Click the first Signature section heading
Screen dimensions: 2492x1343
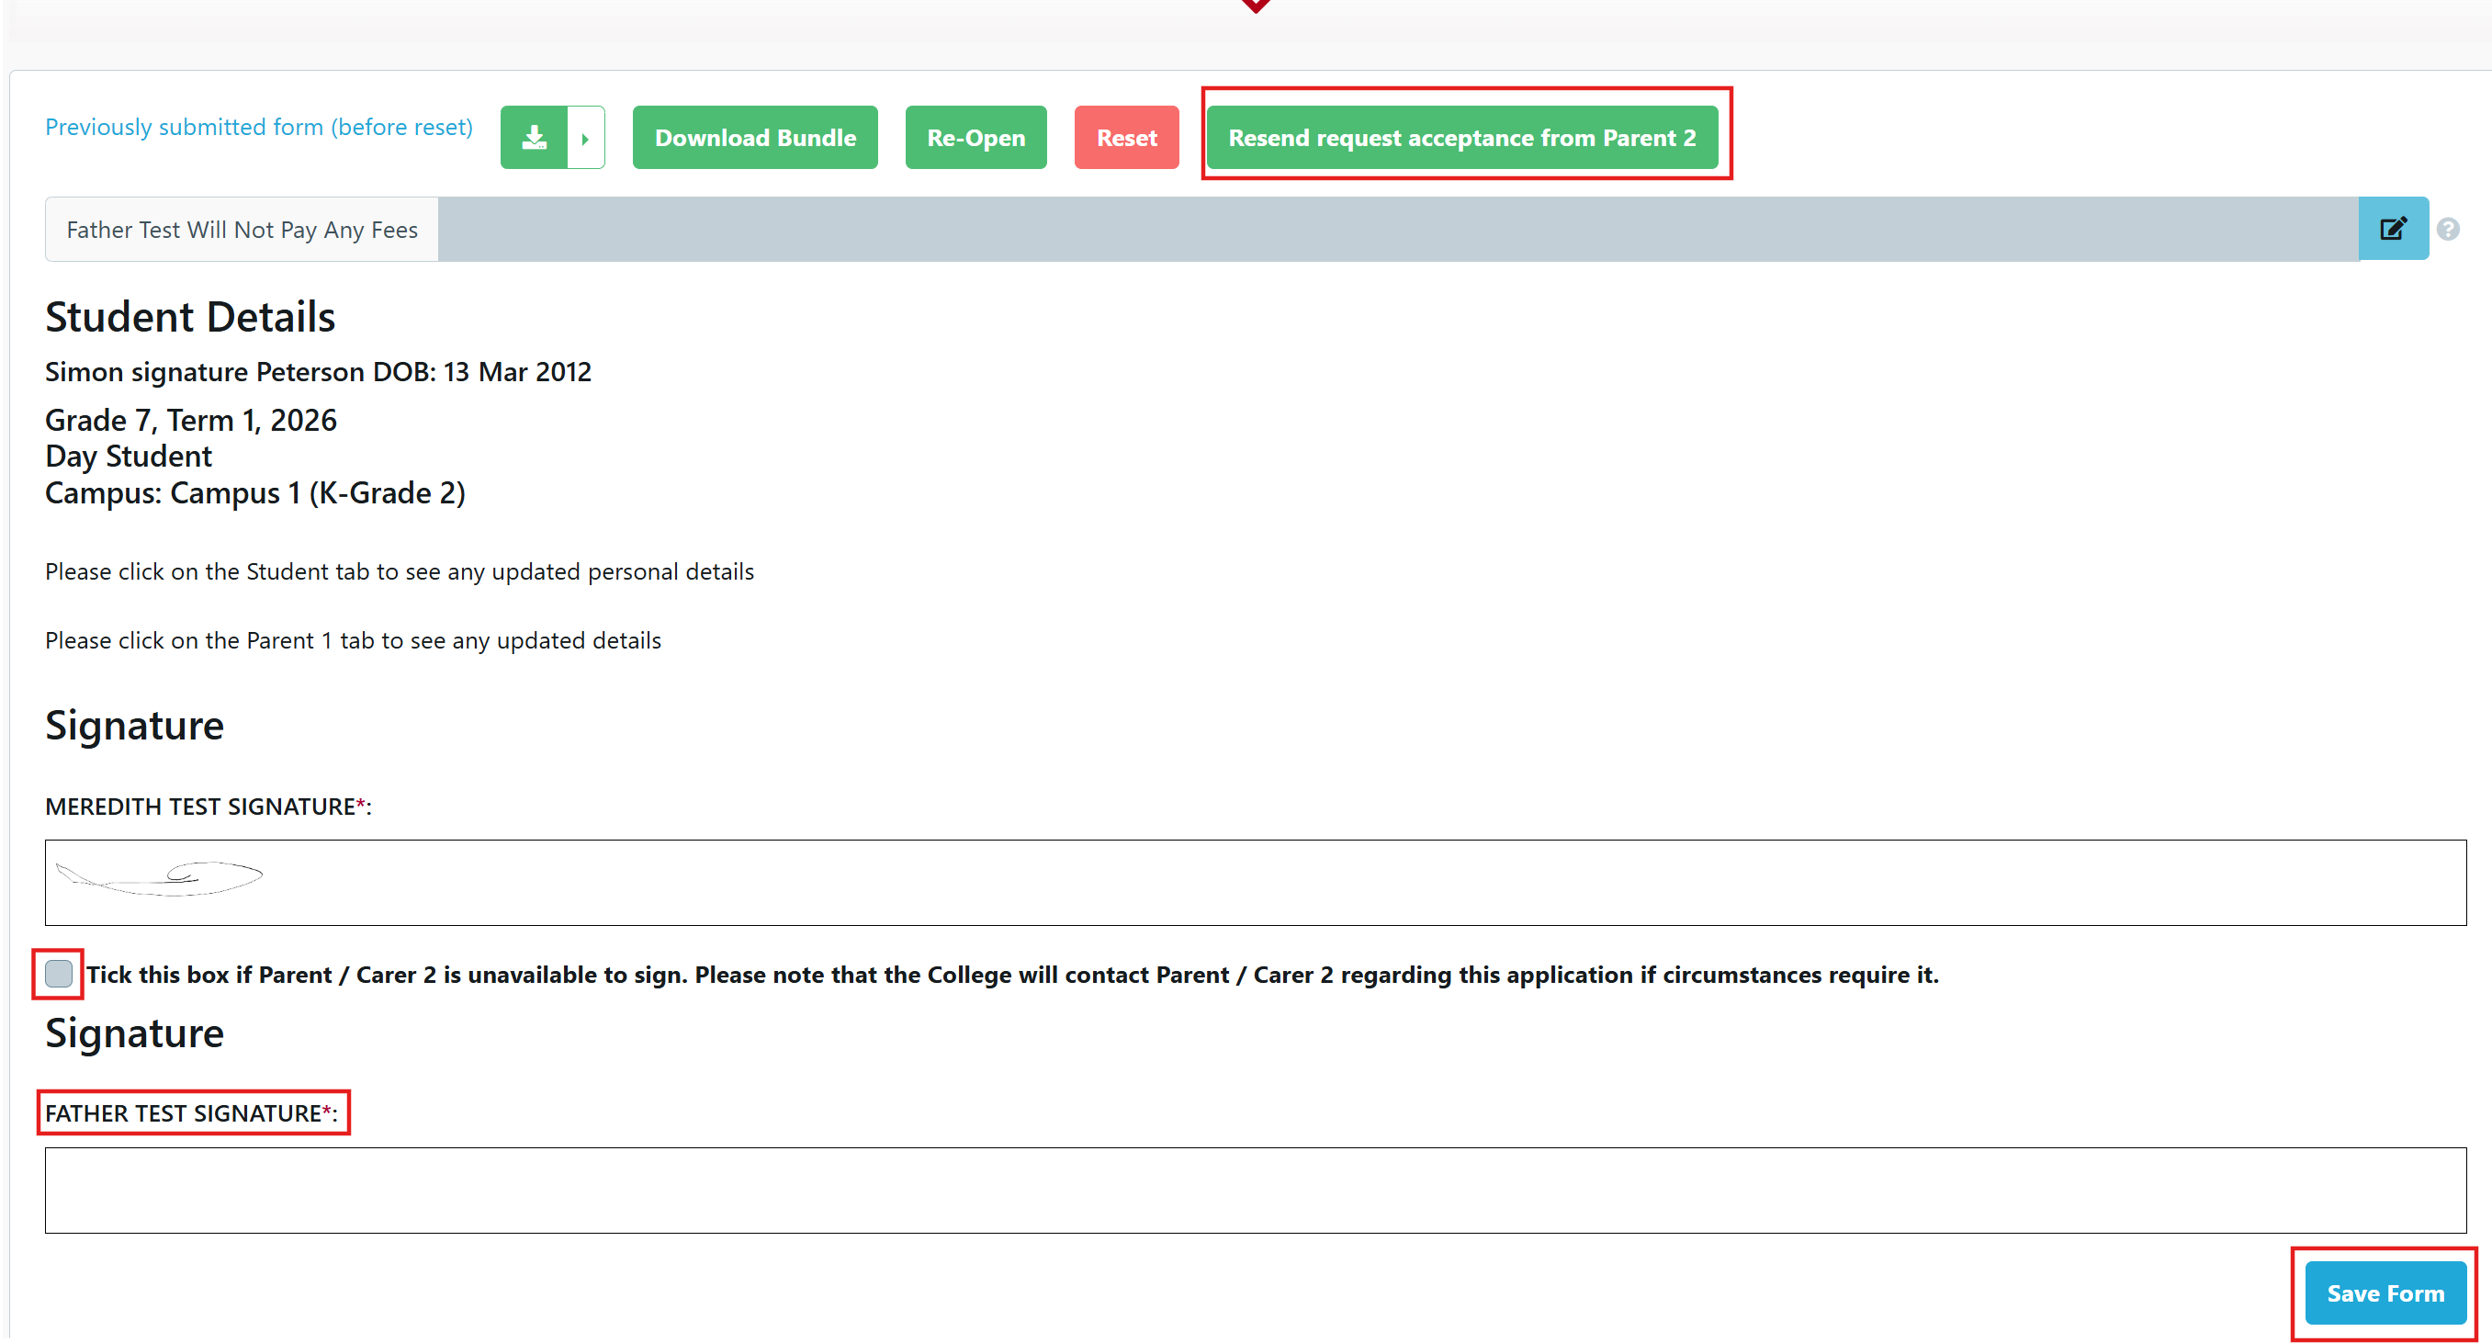pos(134,726)
